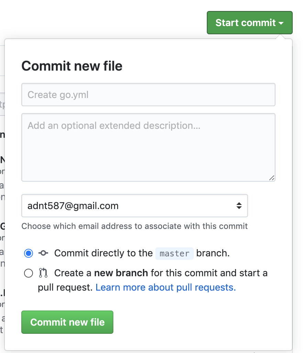The width and height of the screenshot is (303, 353).
Task: Click the 'Commit directly to the' label text
Action: click(x=103, y=253)
